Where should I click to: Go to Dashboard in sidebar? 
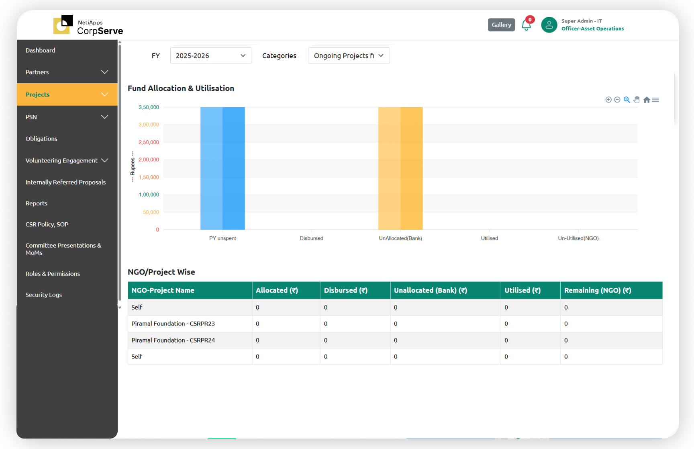41,50
